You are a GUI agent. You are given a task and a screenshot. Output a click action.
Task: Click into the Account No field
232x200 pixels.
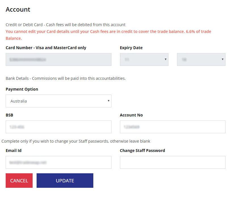(x=172, y=127)
